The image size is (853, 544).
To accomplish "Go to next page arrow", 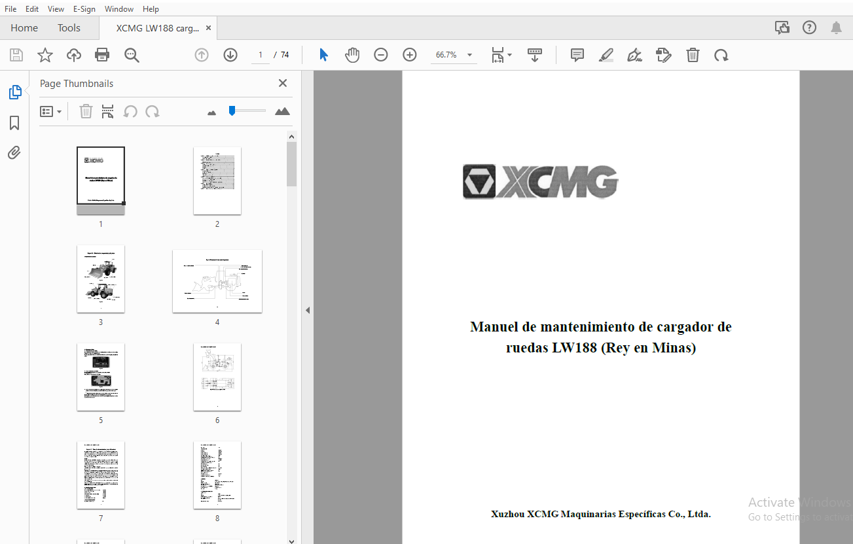I will tap(230, 55).
